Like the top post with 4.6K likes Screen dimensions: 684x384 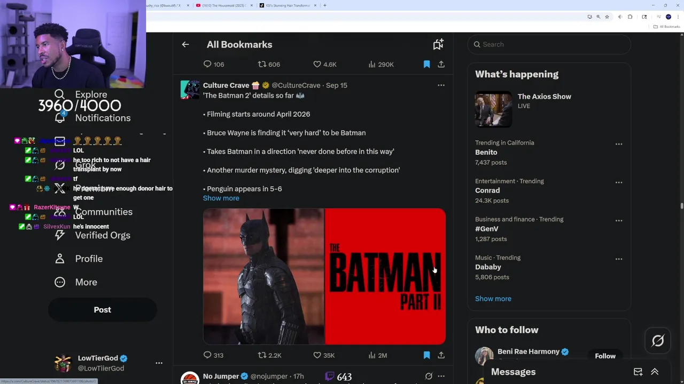coord(324,64)
